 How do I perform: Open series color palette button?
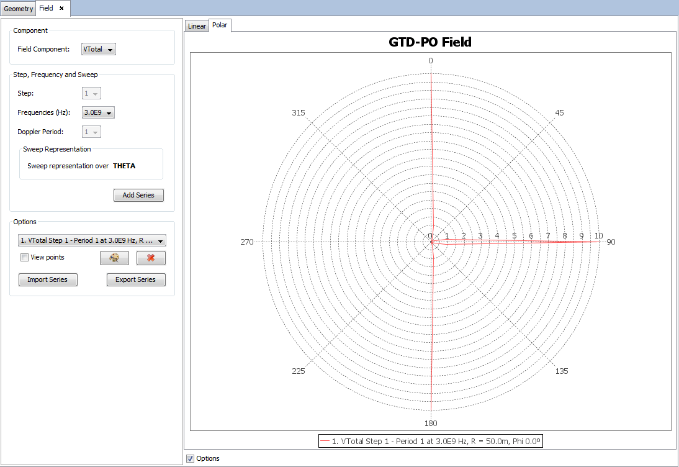click(x=114, y=258)
